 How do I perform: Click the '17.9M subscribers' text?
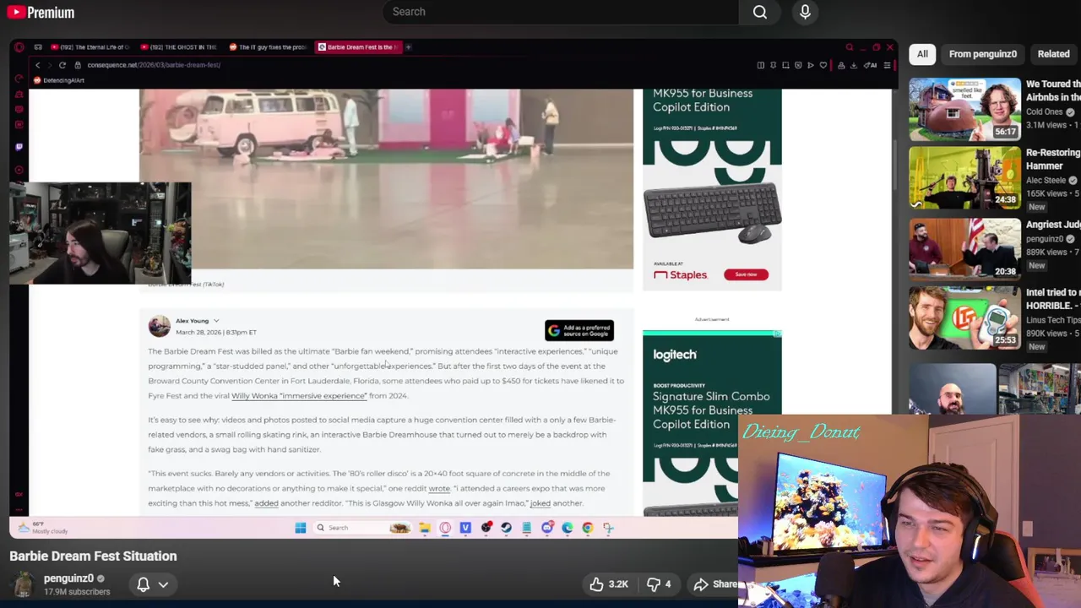click(77, 592)
